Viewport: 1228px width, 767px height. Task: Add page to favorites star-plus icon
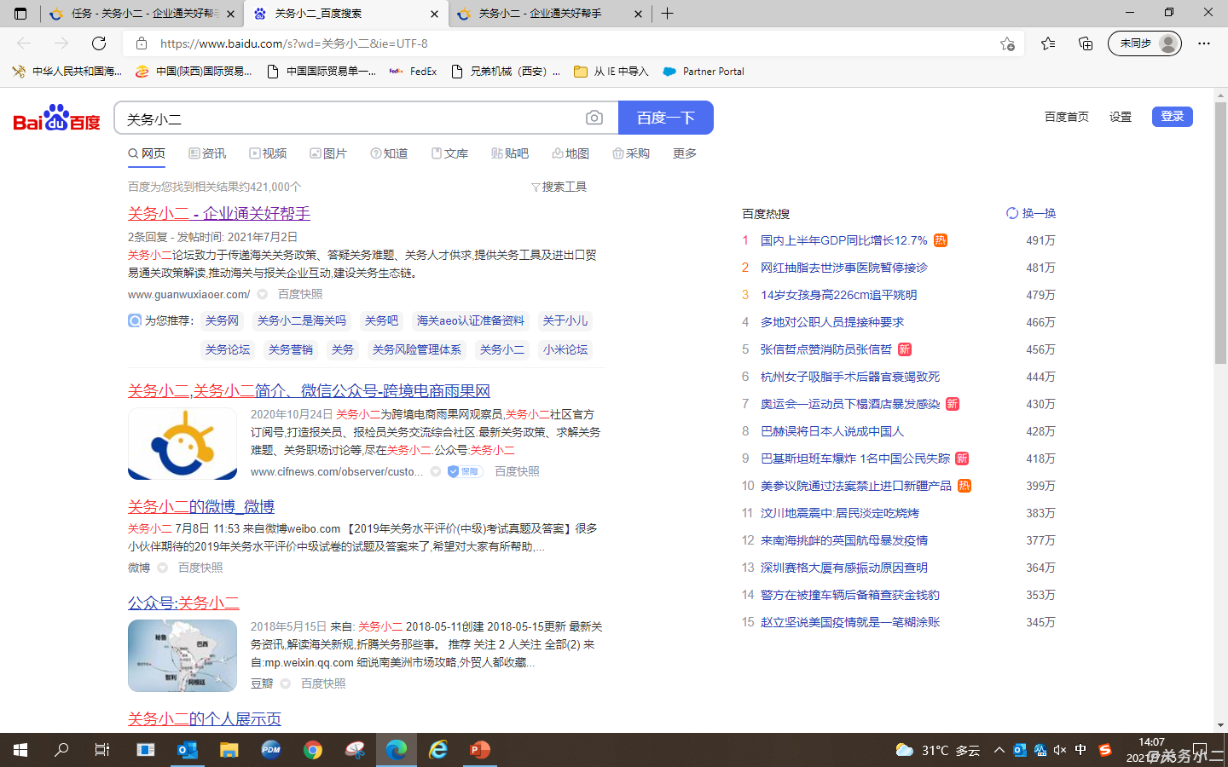1007,43
